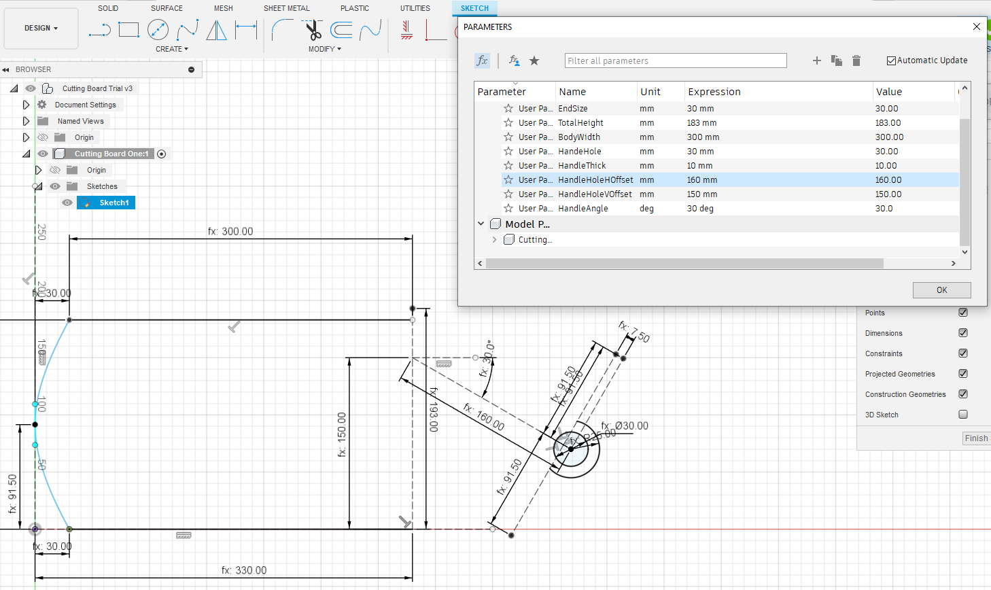Expand the Named Views node
This screenshot has width=991, height=590.
(26, 121)
